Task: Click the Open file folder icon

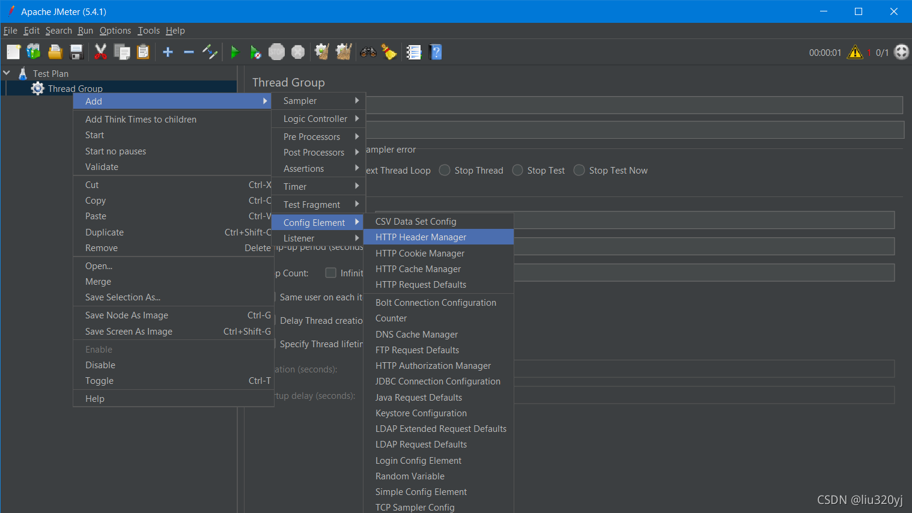Action: 55,52
